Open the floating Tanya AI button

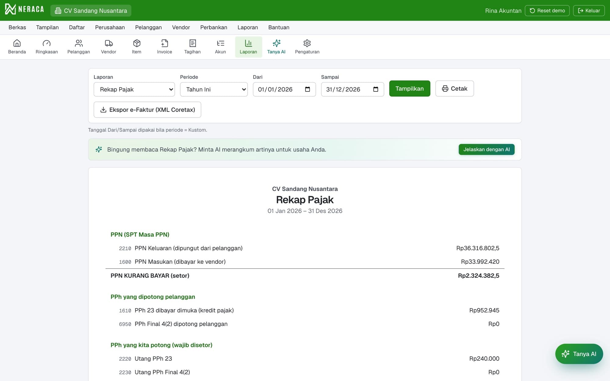(579, 354)
